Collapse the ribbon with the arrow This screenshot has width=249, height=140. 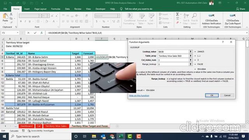click(247, 27)
